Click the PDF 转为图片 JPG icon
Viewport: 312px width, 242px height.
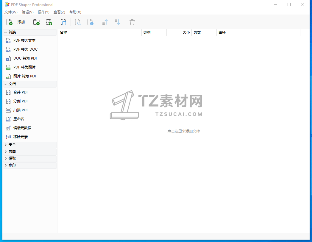tap(8, 68)
